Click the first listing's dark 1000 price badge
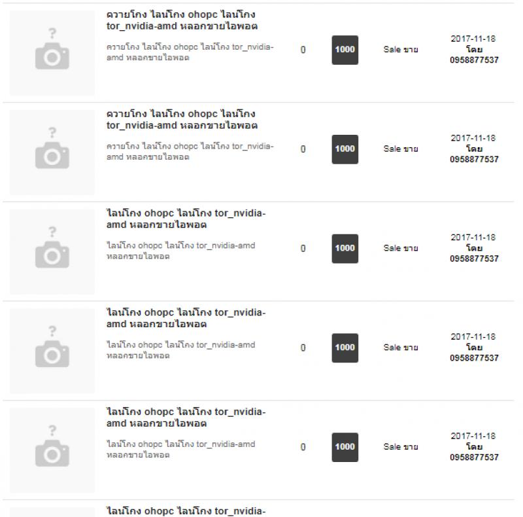The height and width of the screenshot is (517, 523). 345,50
